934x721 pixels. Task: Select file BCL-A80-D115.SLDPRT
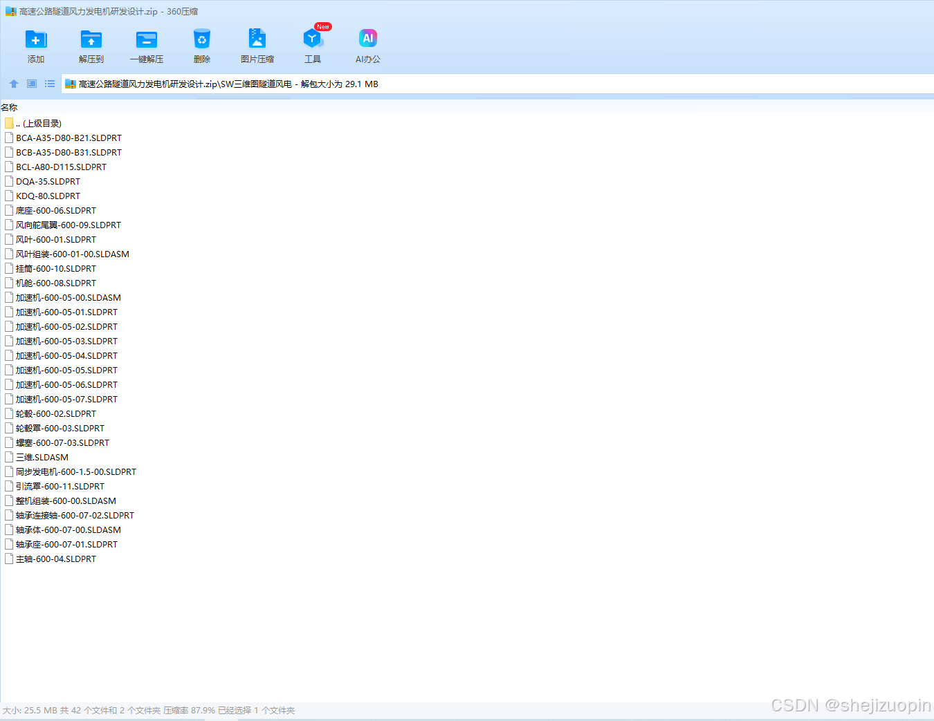pos(56,167)
